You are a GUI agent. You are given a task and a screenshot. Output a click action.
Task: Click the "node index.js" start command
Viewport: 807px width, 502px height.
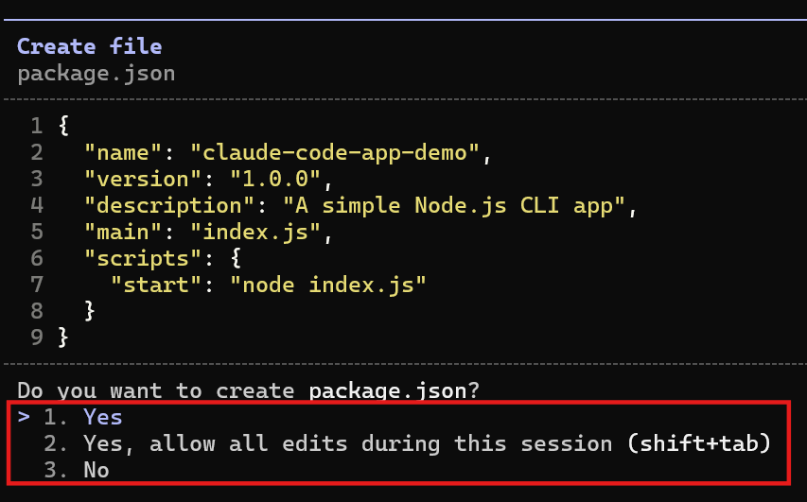pyautogui.click(x=328, y=285)
